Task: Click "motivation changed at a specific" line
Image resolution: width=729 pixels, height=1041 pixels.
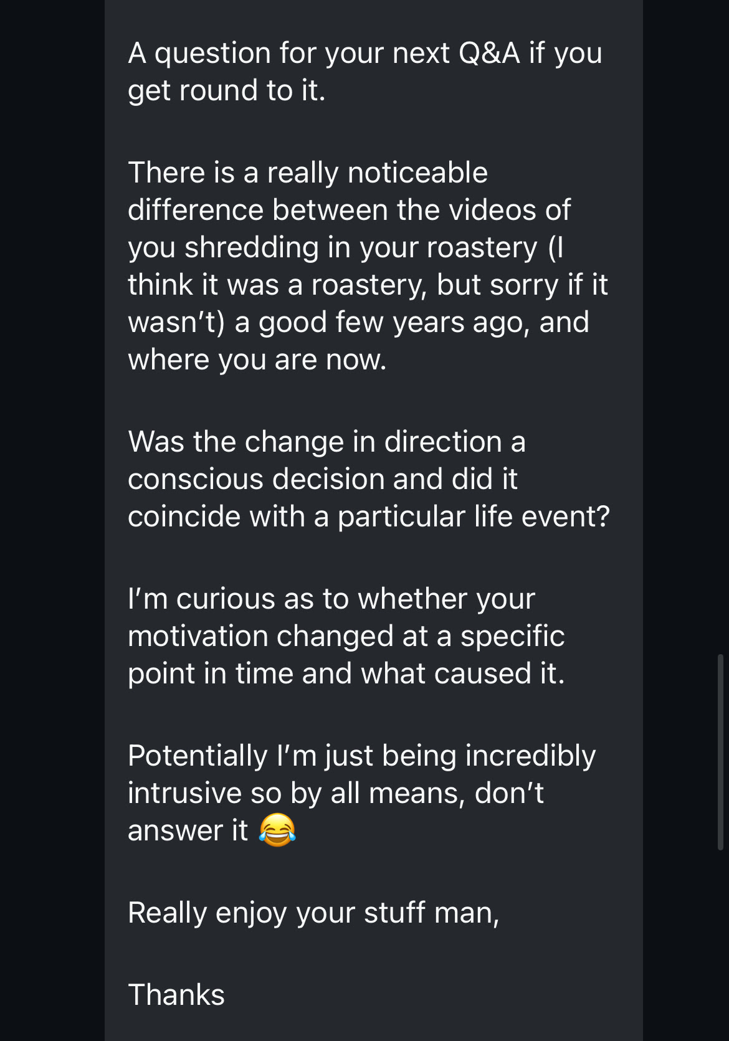Action: point(346,637)
